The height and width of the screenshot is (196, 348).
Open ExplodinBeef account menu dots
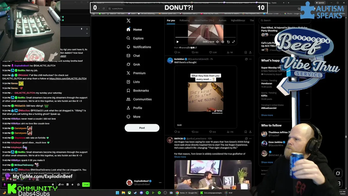click(160, 183)
